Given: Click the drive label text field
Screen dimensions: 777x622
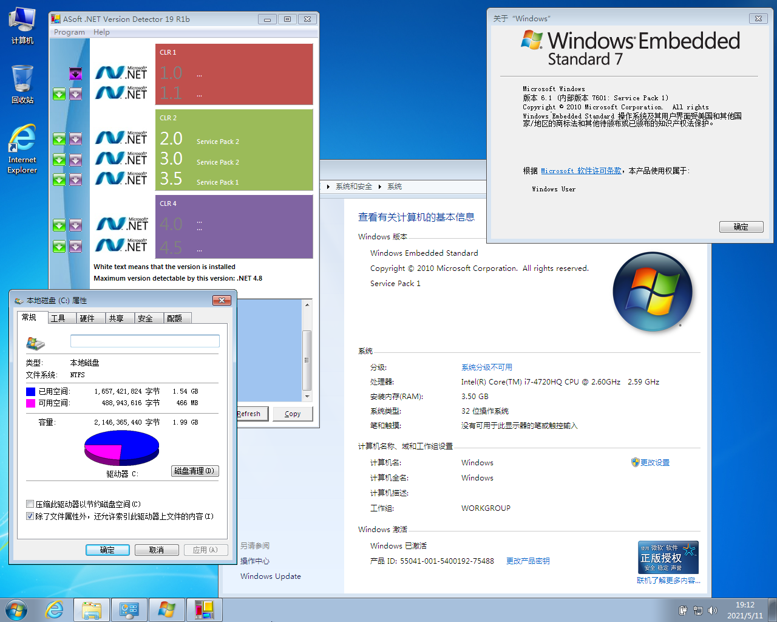Looking at the screenshot, I should point(144,341).
